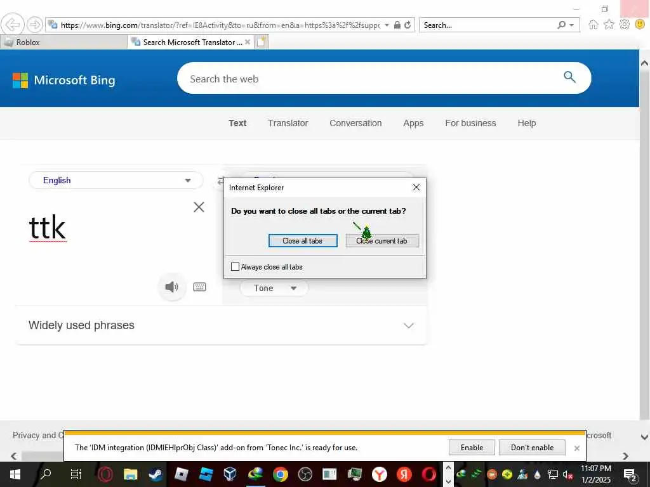Click Don't enable for the IDM add-on

(533, 447)
